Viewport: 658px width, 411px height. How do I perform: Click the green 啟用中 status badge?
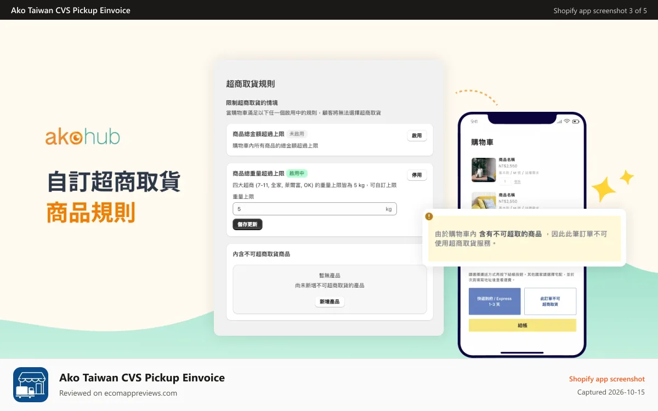(x=297, y=173)
